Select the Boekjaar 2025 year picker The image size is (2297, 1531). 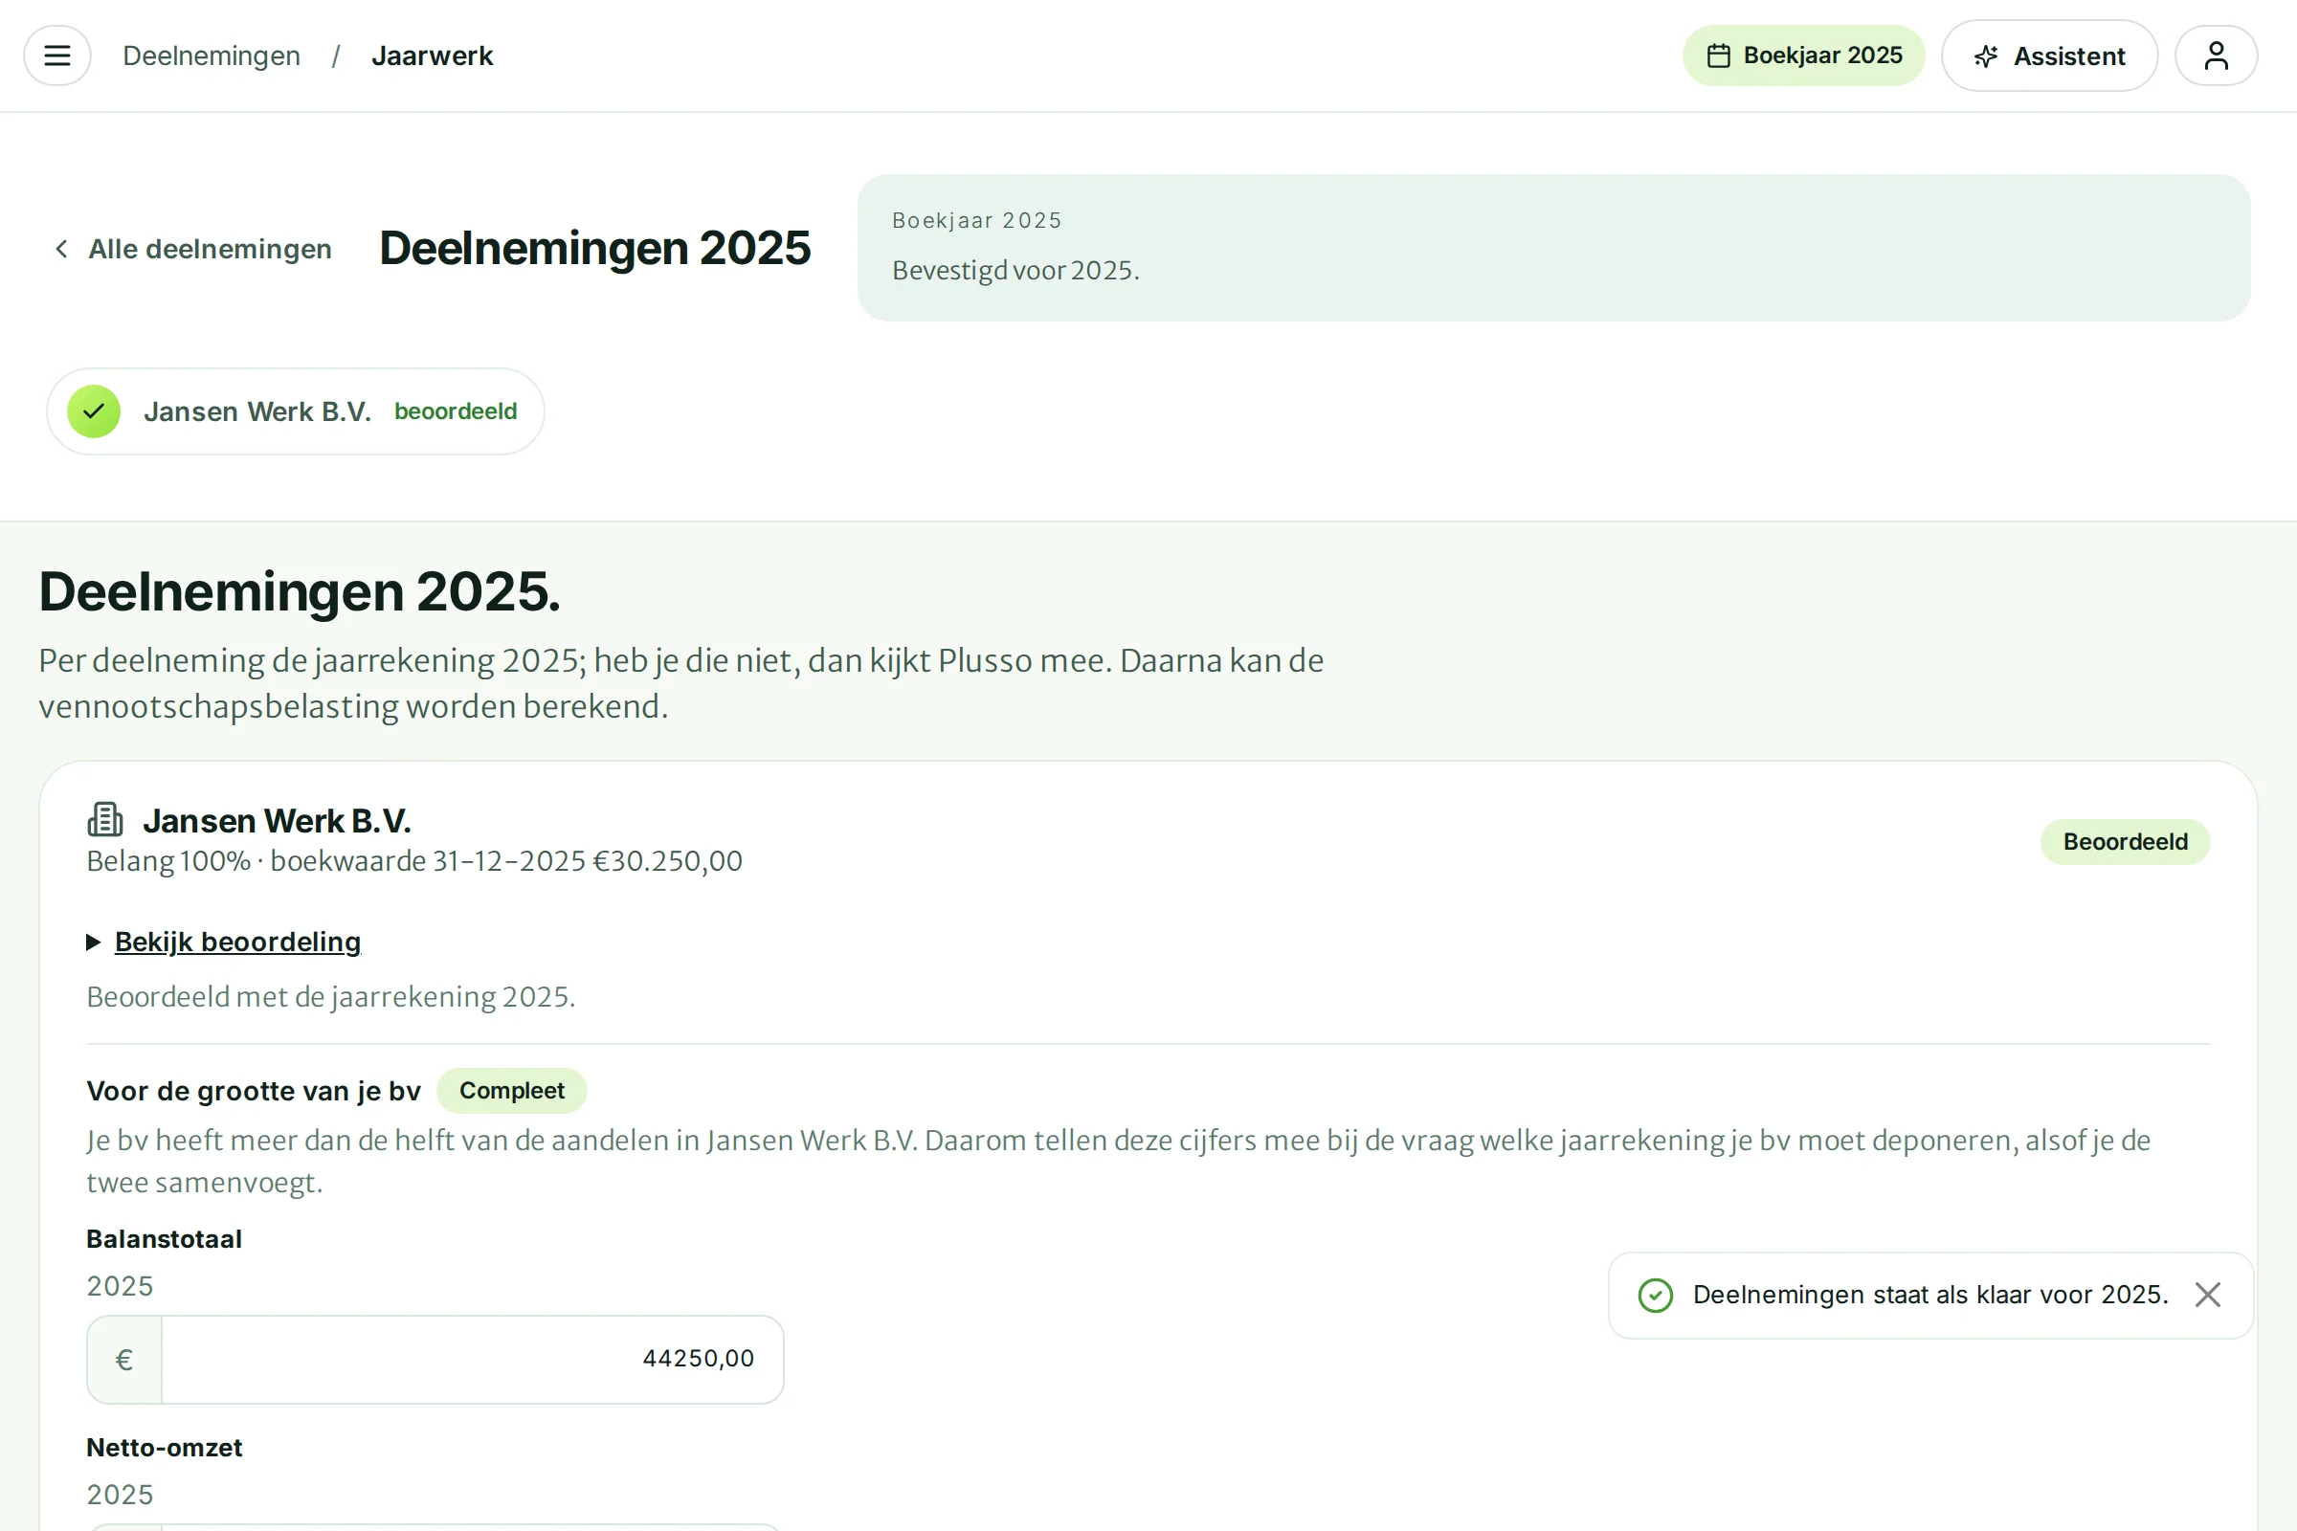(1803, 55)
